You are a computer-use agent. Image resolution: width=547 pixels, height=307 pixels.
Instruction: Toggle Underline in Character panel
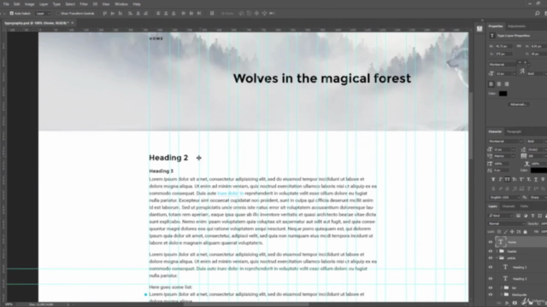(536, 179)
